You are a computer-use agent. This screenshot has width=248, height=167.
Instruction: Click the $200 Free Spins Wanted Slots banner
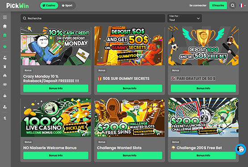[x=130, y=117]
